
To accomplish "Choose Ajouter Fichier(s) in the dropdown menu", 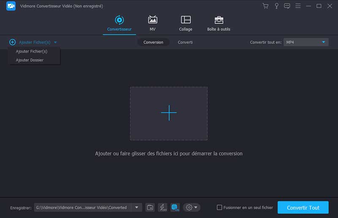I will [x=32, y=51].
